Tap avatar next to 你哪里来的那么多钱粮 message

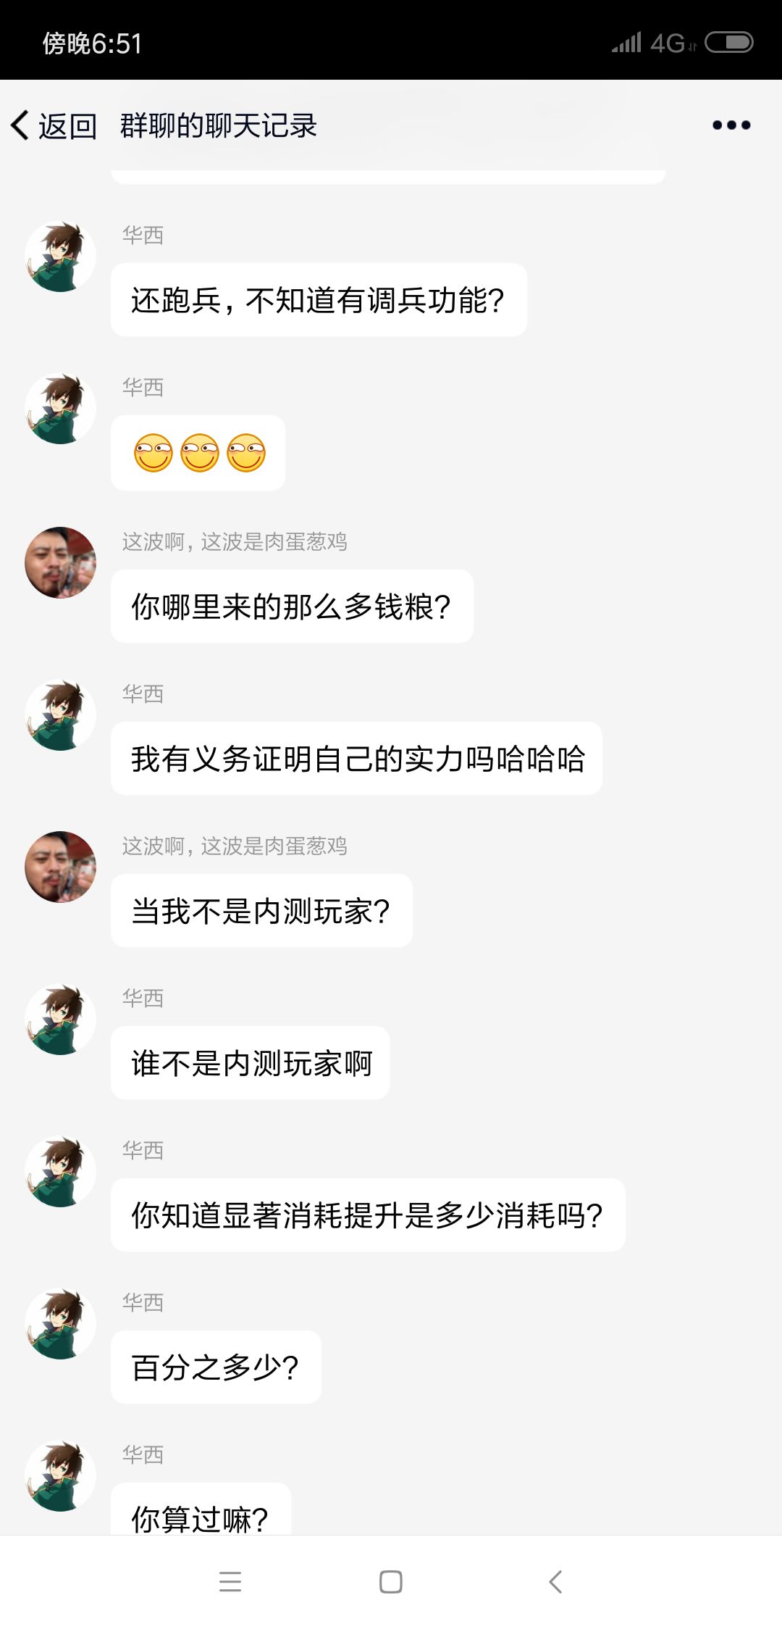tap(61, 562)
